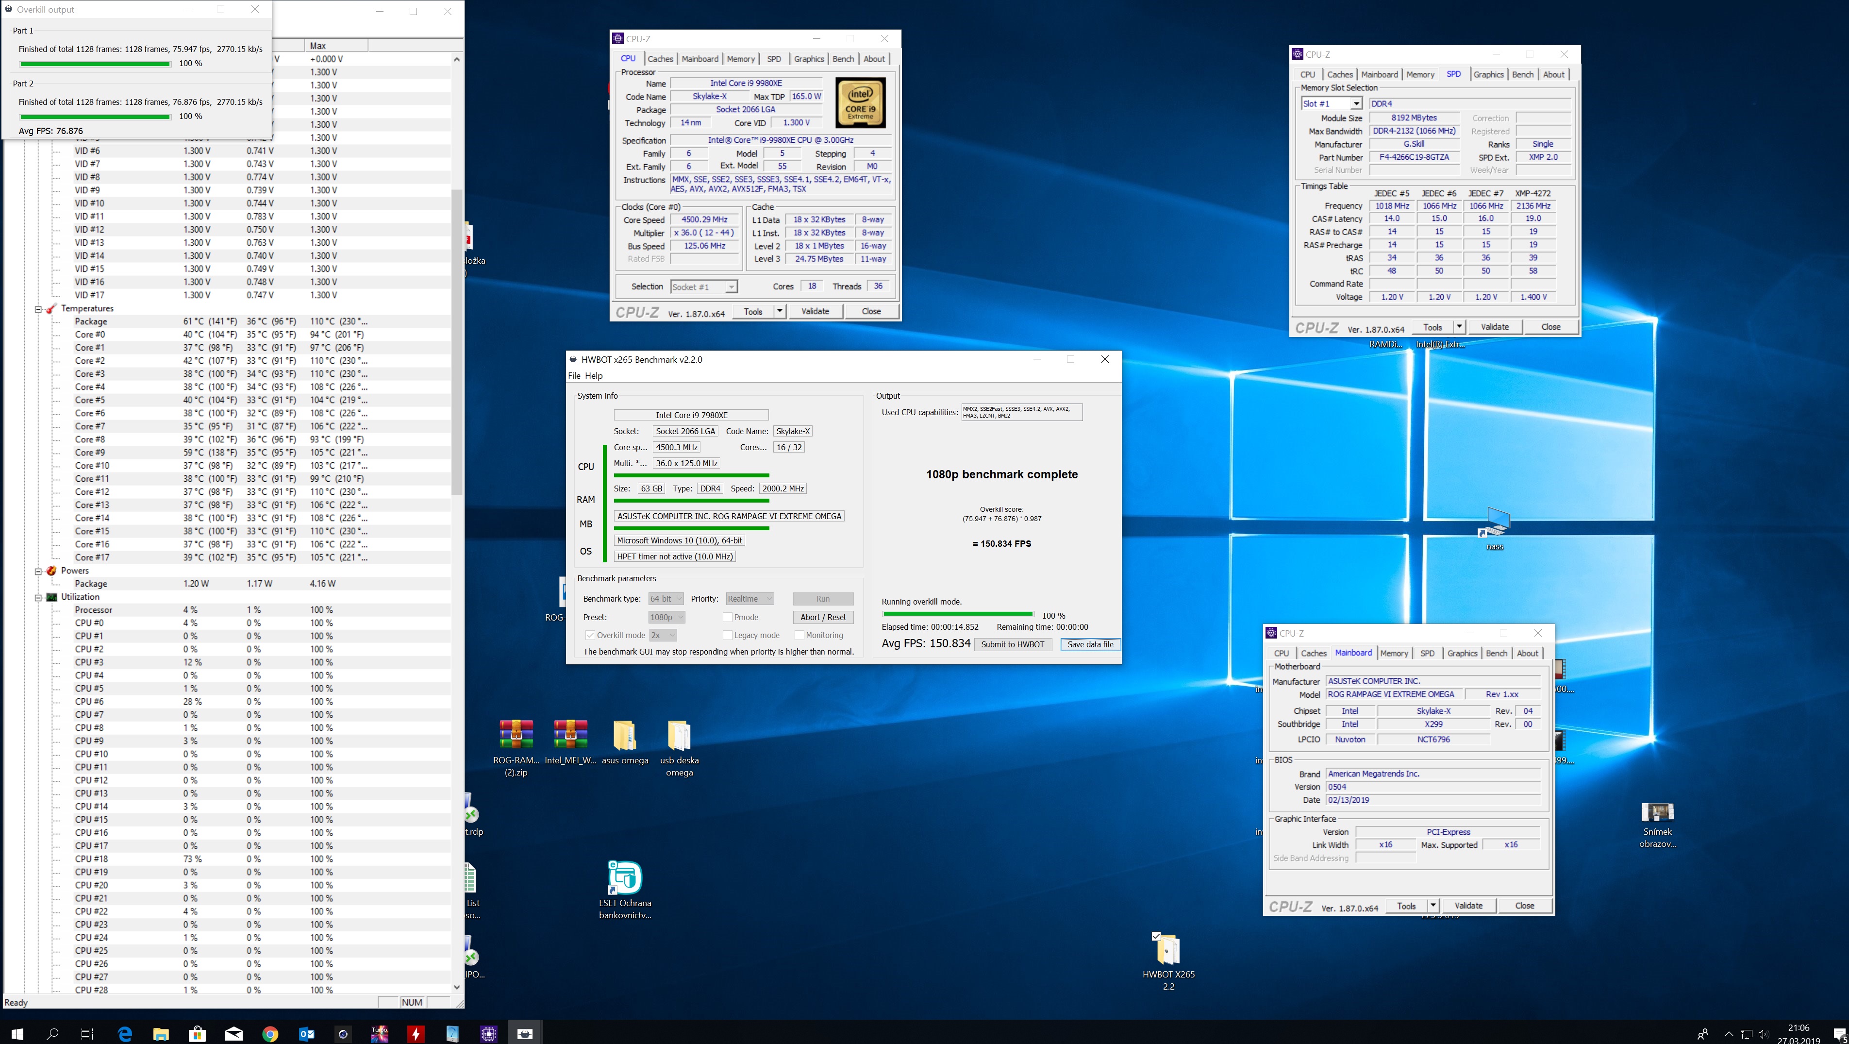This screenshot has width=1849, height=1044.
Task: Enable the Monitoring checkbox
Action: coord(799,636)
